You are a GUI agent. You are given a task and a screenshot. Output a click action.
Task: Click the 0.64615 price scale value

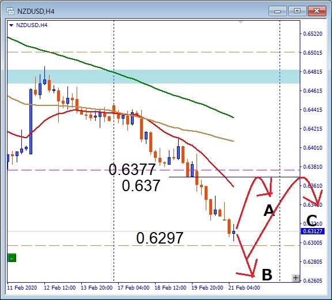[313, 91]
